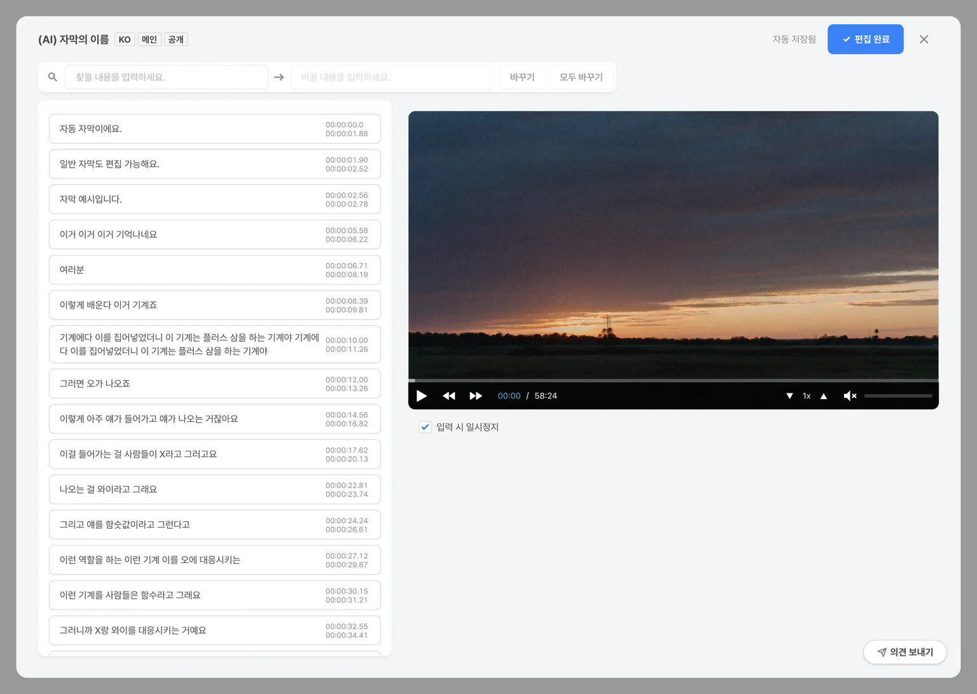977x694 pixels.
Task: Select subtitle 이런 역할을 하는 이런 기계
Action: coord(215,560)
